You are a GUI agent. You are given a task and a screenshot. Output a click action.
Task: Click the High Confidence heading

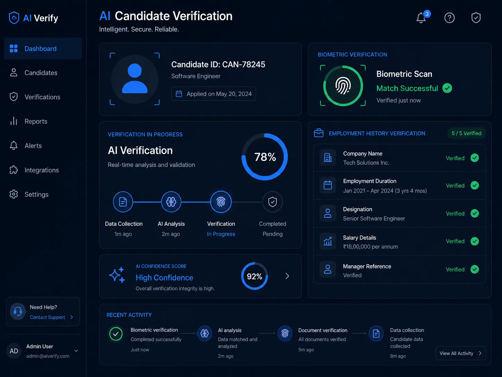point(164,278)
